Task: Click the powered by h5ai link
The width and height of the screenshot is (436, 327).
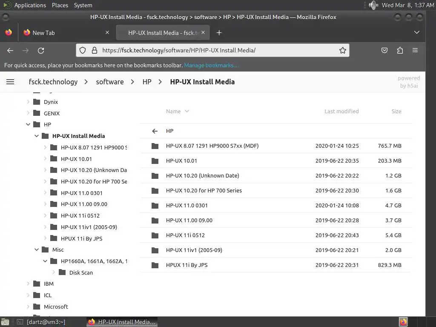Action: (409, 82)
